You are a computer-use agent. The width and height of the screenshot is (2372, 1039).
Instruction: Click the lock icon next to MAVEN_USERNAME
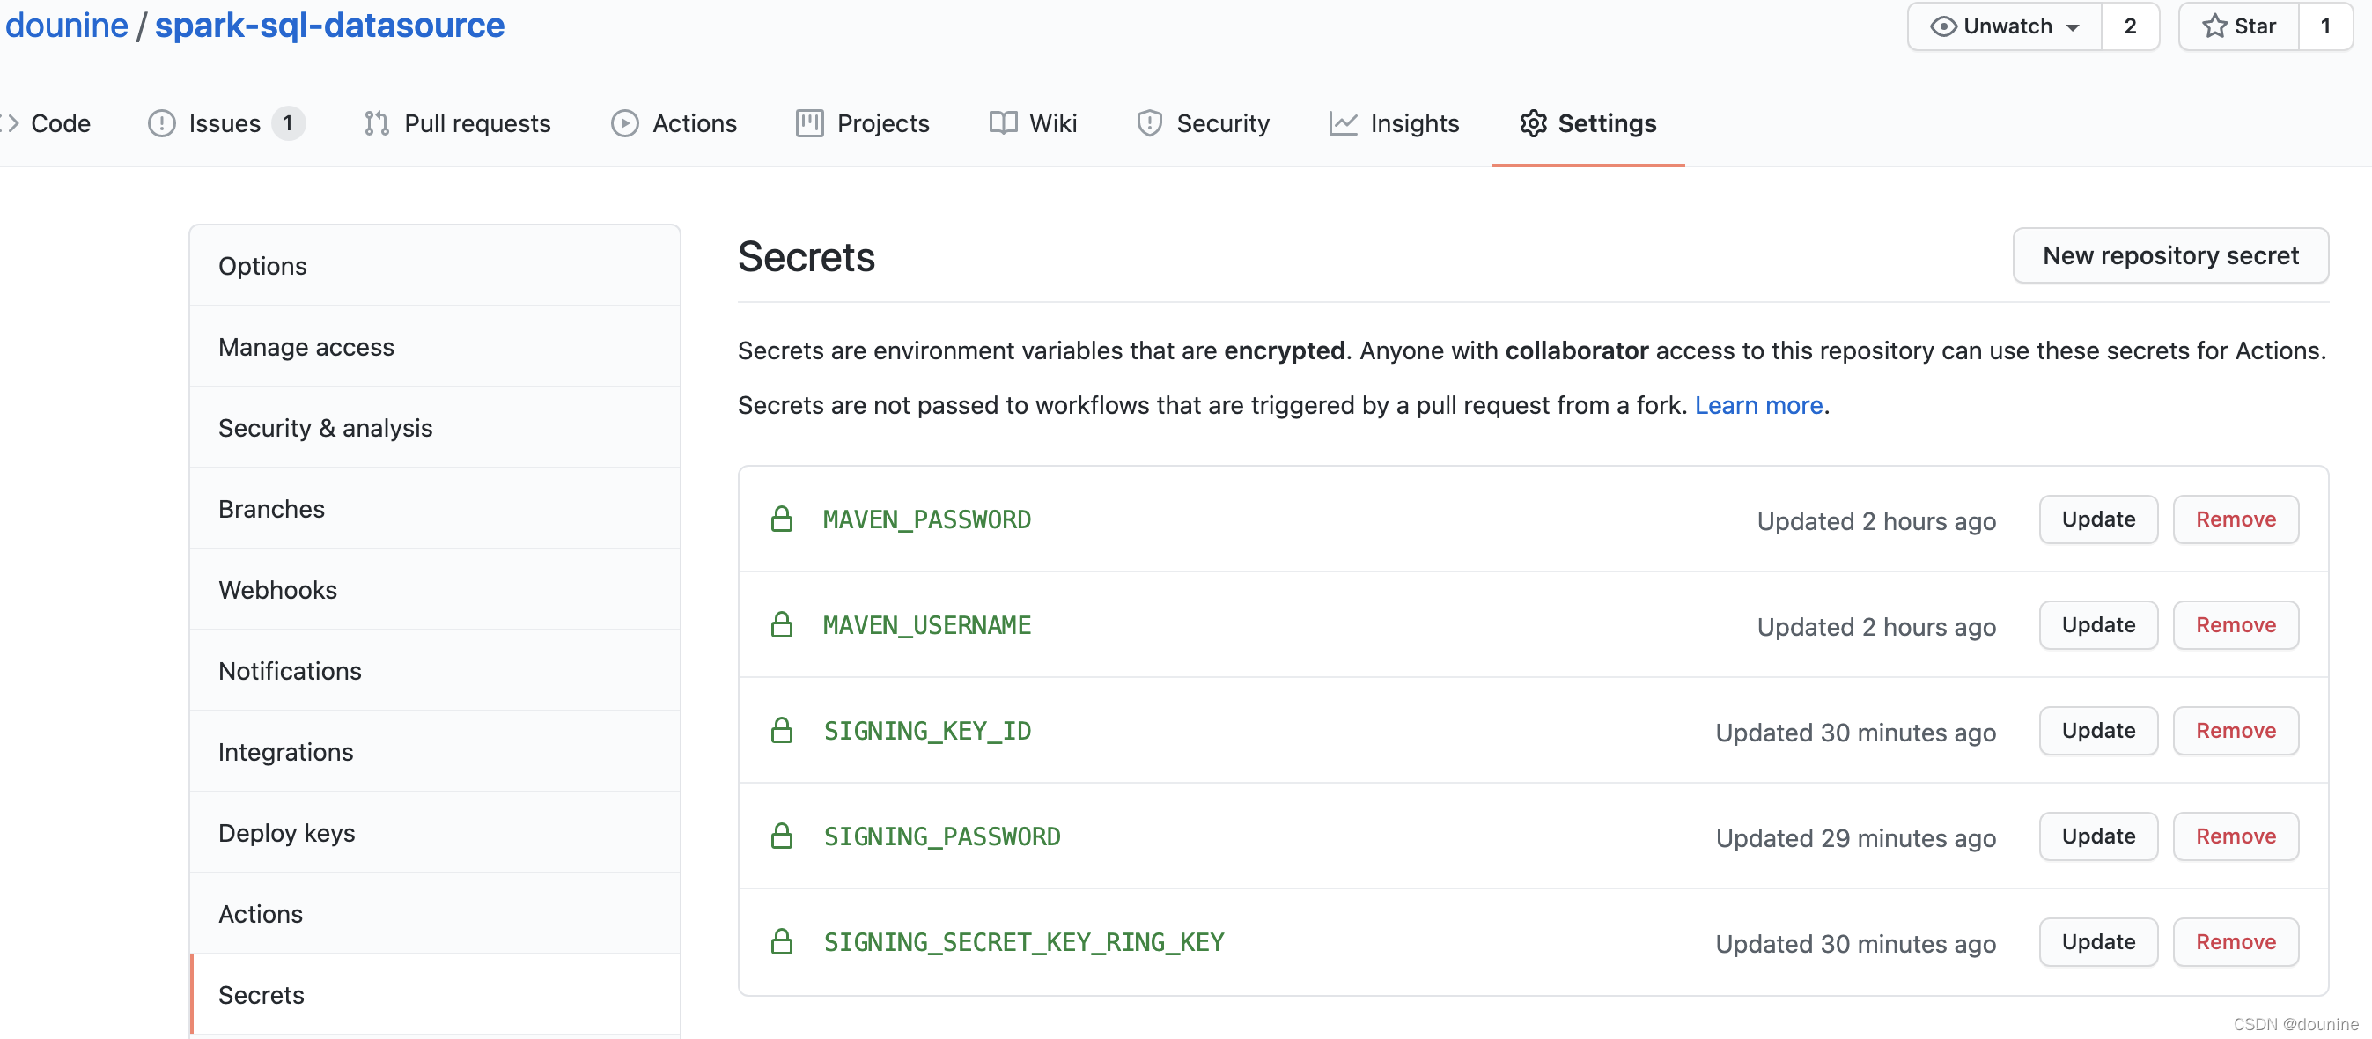[x=782, y=623]
